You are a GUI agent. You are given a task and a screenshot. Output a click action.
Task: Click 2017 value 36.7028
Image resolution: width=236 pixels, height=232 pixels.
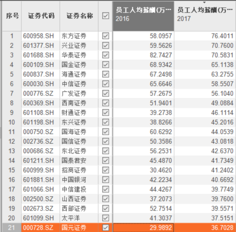tap(222, 228)
